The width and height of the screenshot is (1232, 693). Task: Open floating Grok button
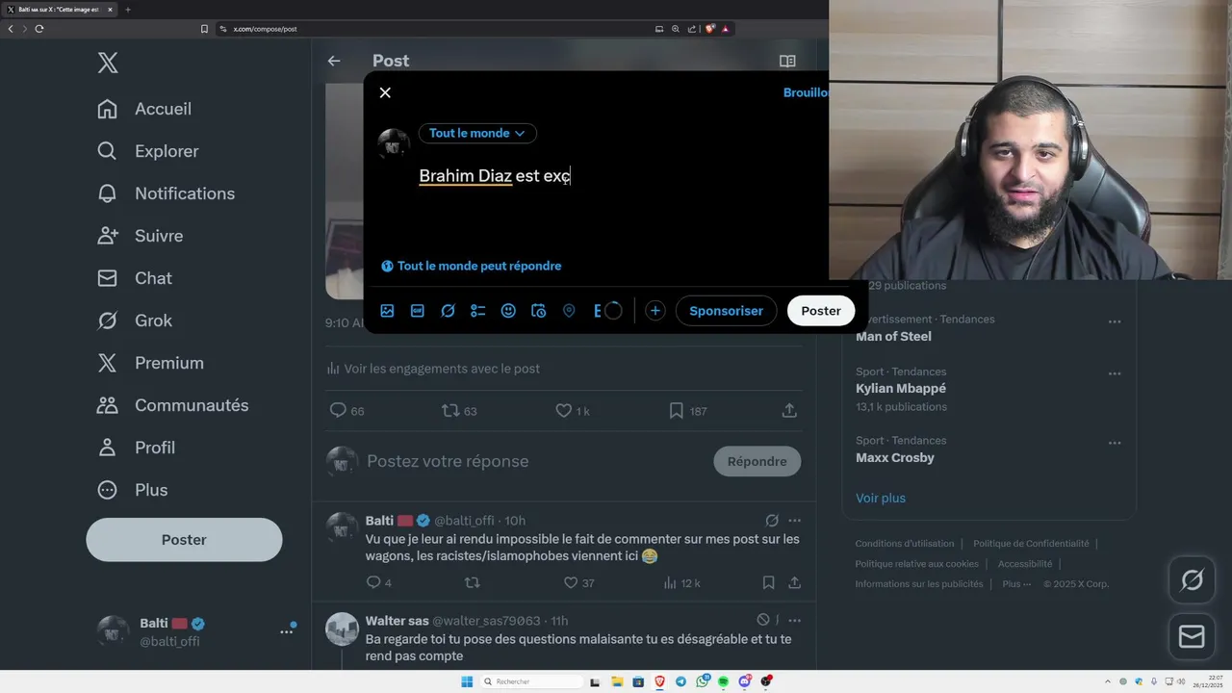click(1192, 580)
